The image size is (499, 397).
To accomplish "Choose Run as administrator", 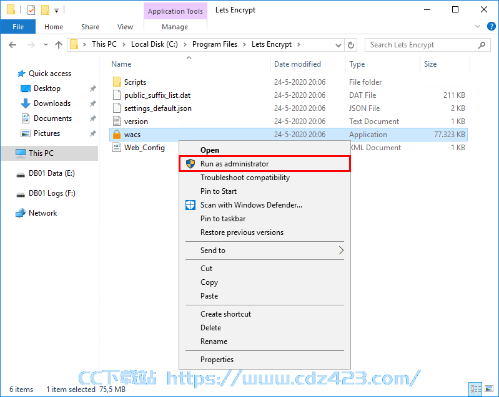I will 264,164.
